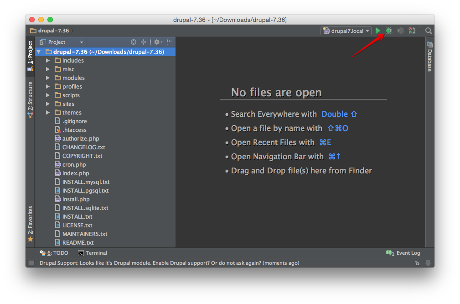
Task: Click the window title drupal-7.36
Action: [x=230, y=20]
